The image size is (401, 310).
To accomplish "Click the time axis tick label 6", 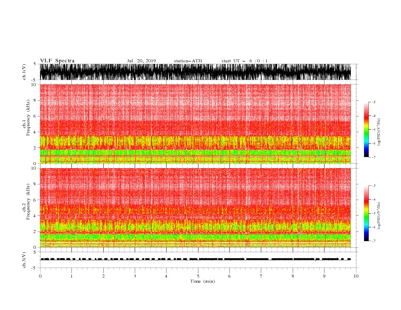I will click(x=229, y=276).
